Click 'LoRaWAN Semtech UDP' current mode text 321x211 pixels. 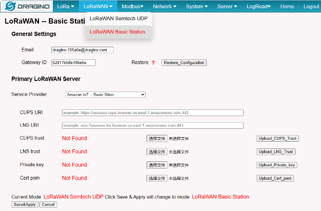74,197
